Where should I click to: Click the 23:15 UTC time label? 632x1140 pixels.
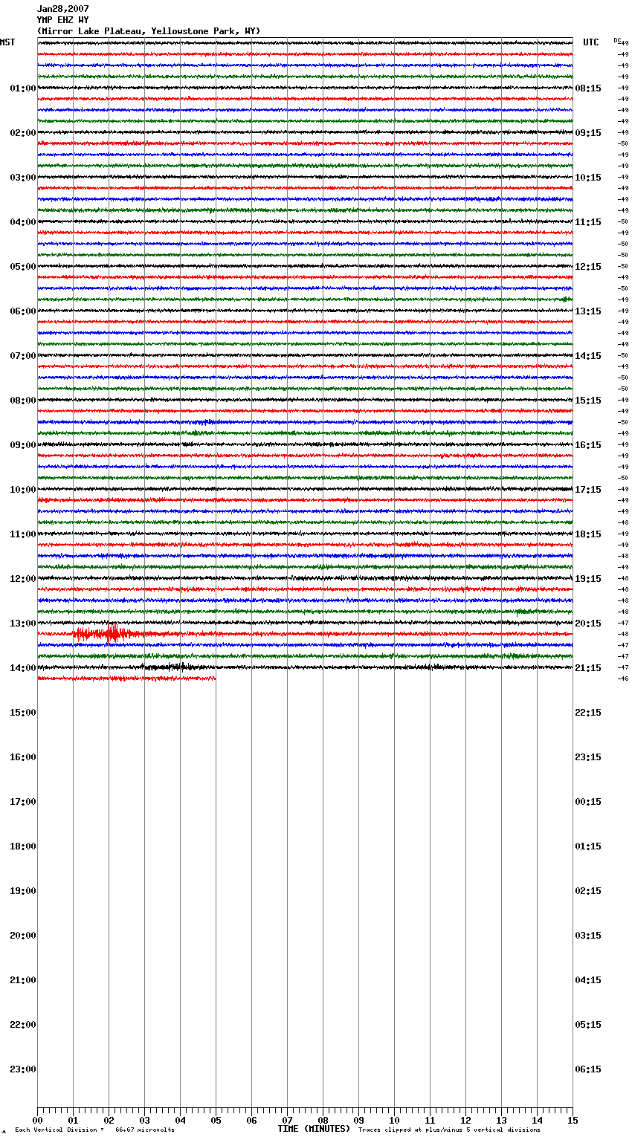[x=588, y=757]
